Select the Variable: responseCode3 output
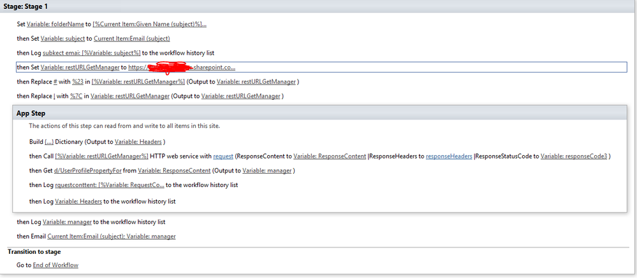Image resolution: width=637 pixels, height=278 pixels. coord(574,156)
